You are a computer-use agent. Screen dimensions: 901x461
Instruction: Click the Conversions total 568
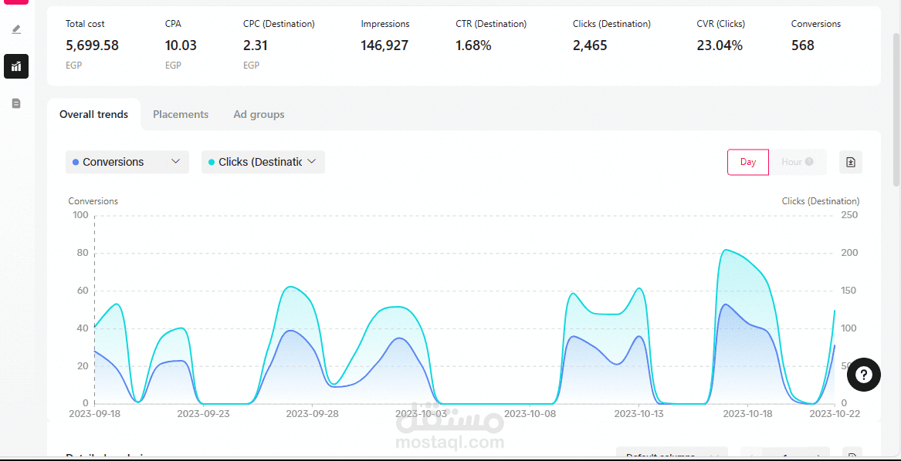coord(803,45)
